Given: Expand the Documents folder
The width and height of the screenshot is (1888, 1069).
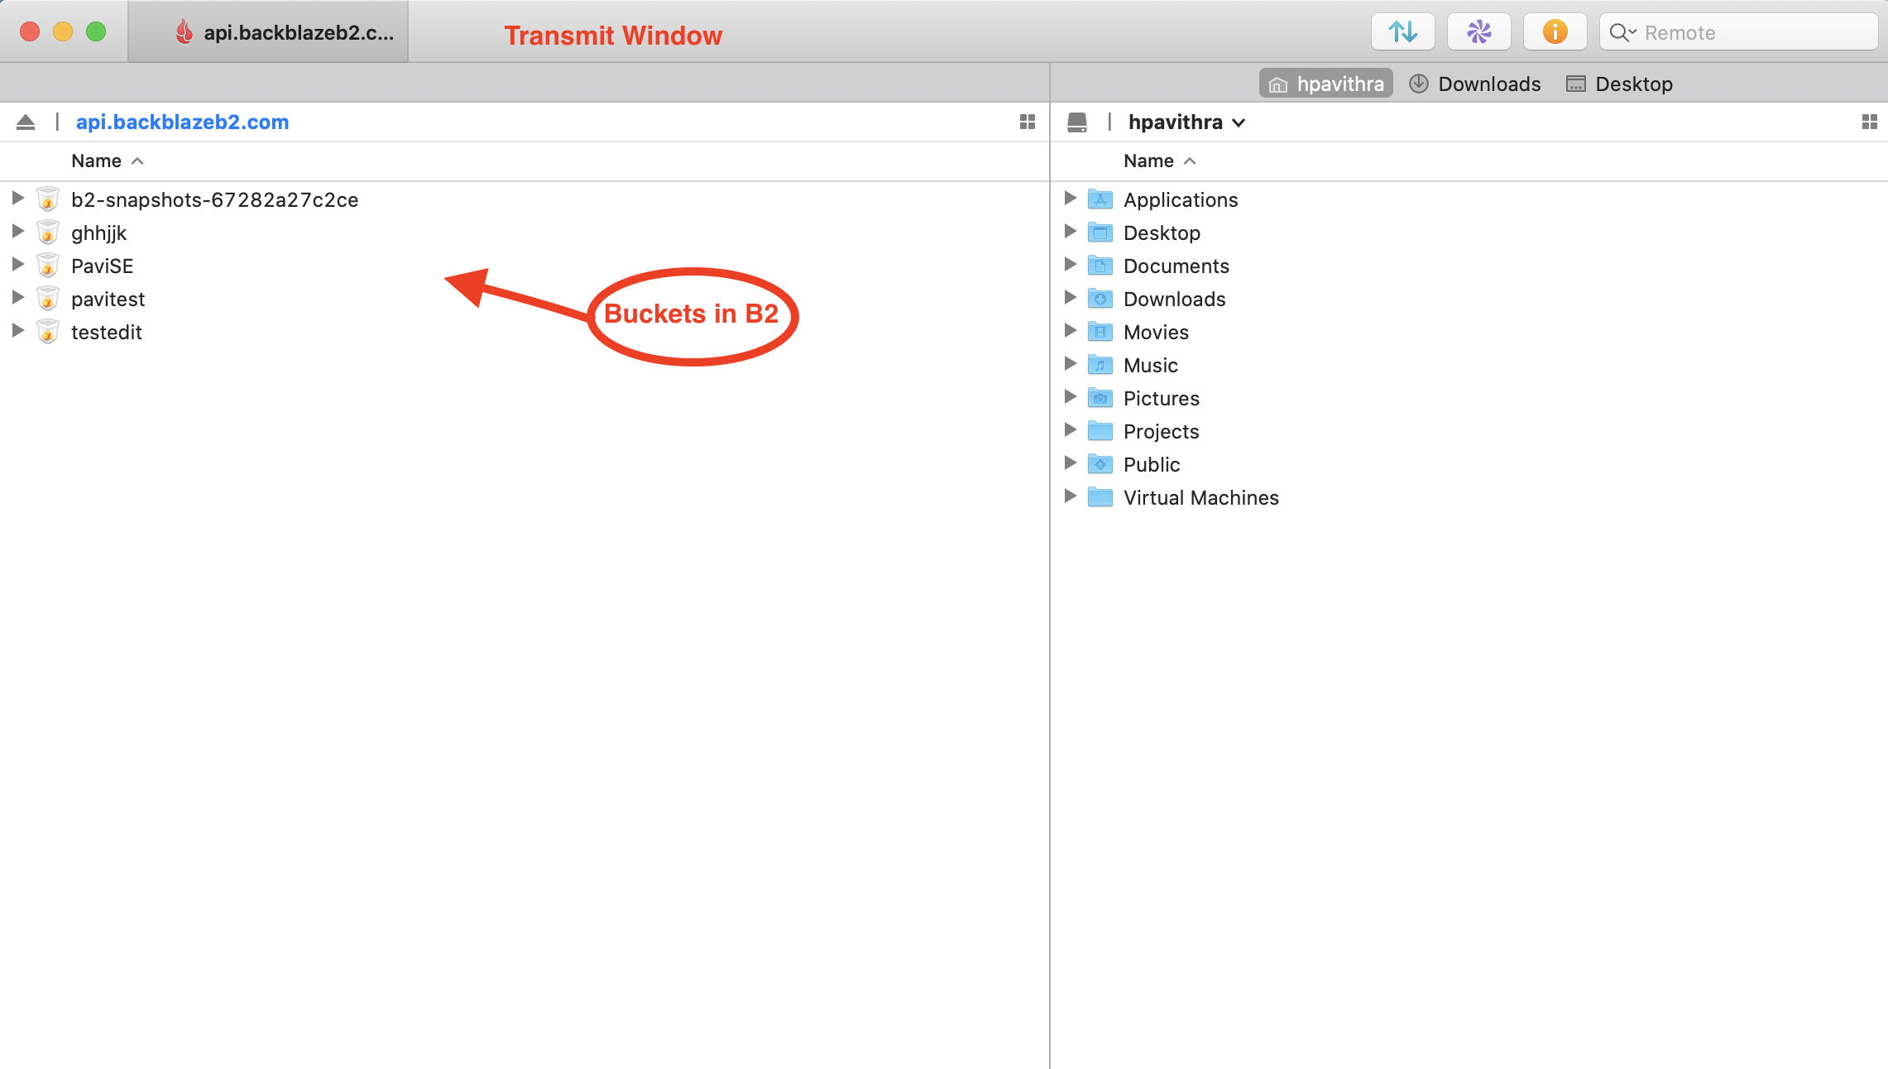Looking at the screenshot, I should (1070, 265).
